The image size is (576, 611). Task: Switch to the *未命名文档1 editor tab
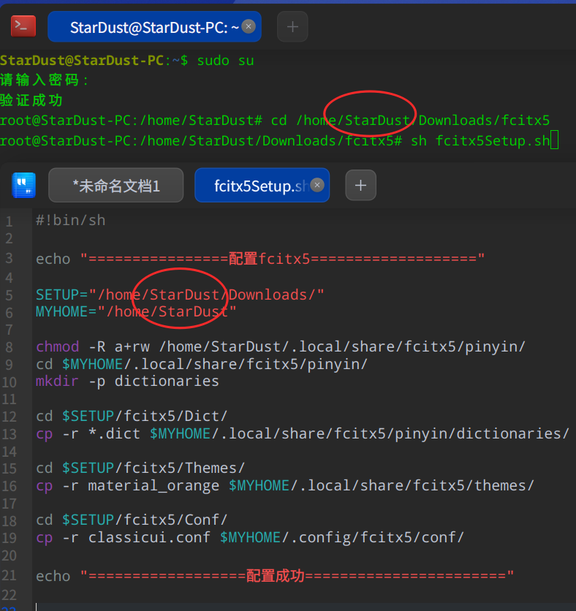[x=116, y=186]
